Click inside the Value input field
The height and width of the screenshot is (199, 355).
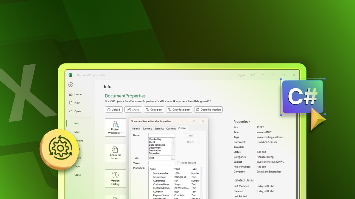162,163
